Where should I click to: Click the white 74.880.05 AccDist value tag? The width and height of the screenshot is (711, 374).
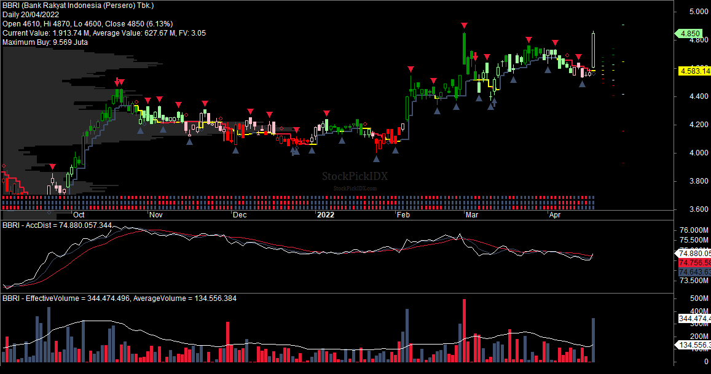(694, 254)
